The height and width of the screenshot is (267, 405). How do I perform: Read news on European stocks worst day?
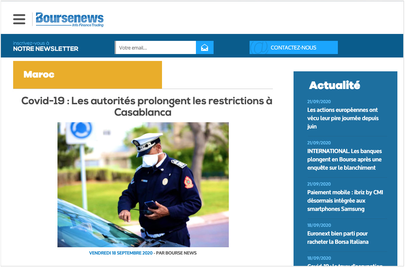[343, 118]
